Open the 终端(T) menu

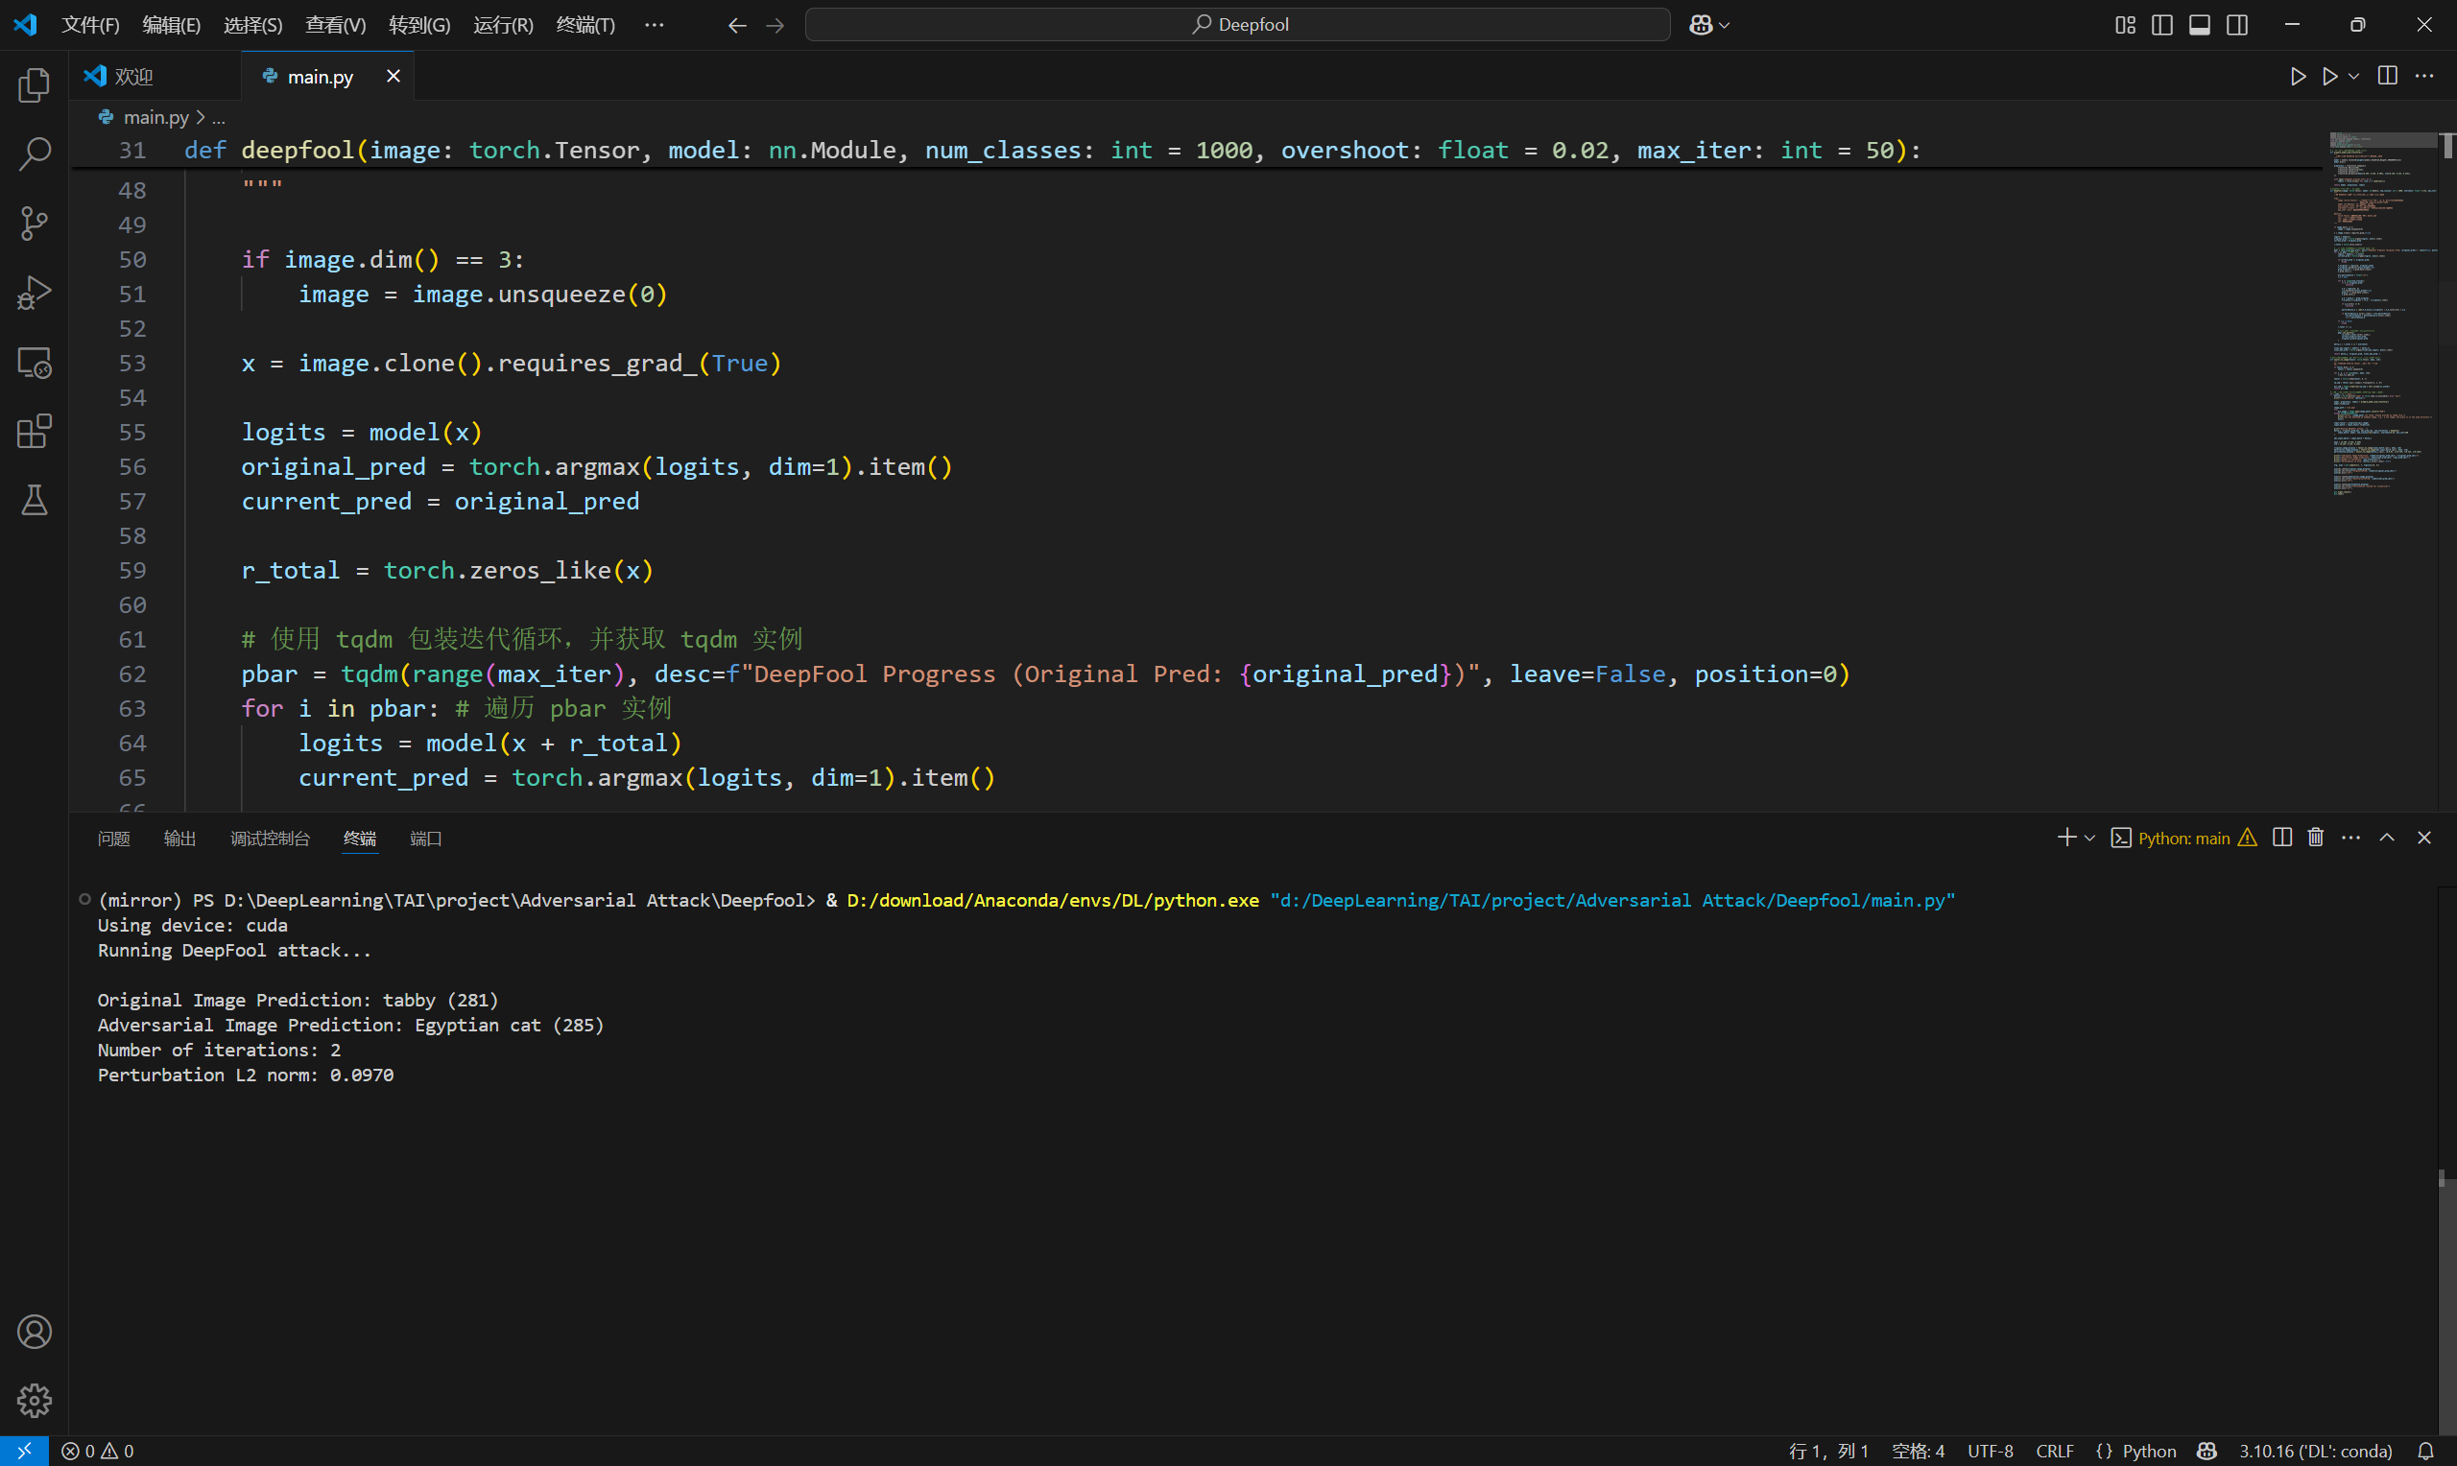pos(584,25)
